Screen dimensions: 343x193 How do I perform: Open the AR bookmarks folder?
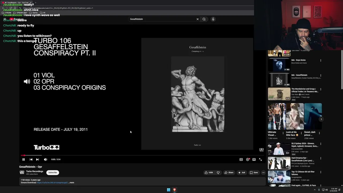coord(43,13)
